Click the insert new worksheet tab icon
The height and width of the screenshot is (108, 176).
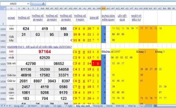141,106
